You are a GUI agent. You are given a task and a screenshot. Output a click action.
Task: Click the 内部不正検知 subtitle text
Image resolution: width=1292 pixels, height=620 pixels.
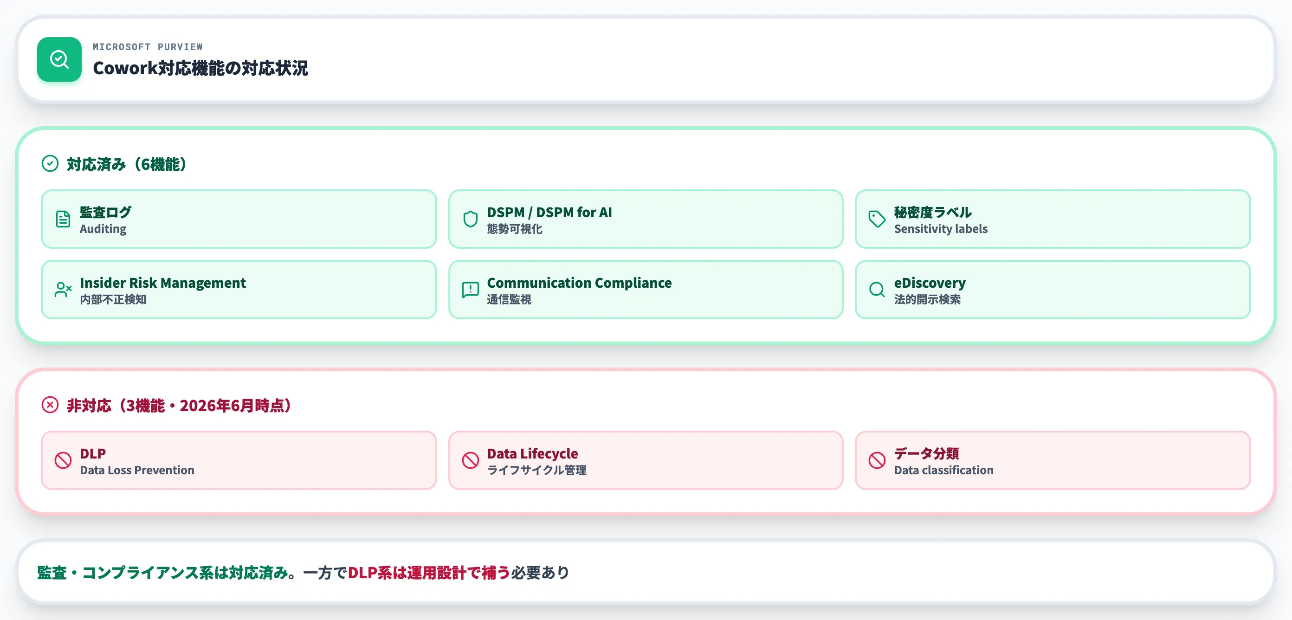(x=113, y=299)
